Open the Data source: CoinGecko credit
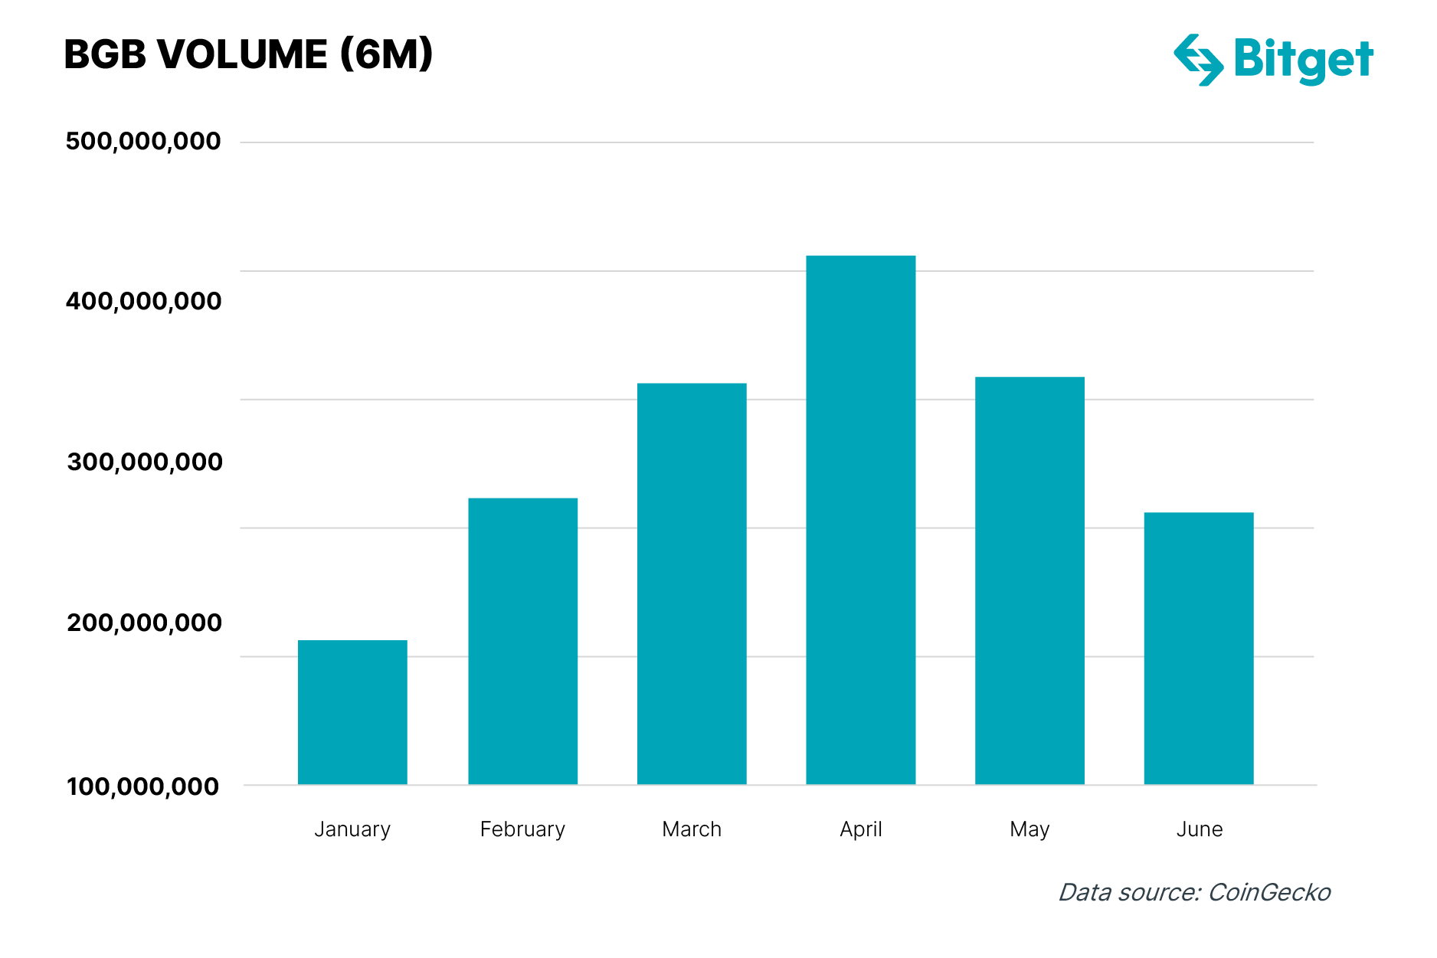 [1194, 892]
